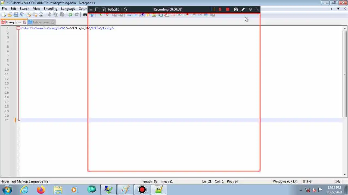This screenshot has height=195, width=348.
Task: Open Internet Explorer from the taskbar
Action: 24,190
